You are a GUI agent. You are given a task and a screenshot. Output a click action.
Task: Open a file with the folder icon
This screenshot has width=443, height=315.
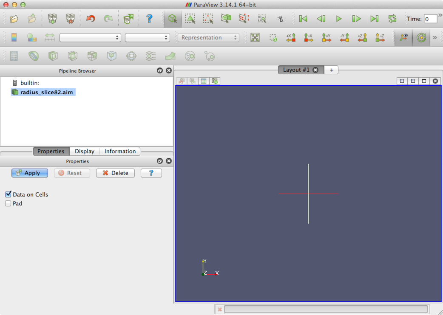(x=14, y=19)
